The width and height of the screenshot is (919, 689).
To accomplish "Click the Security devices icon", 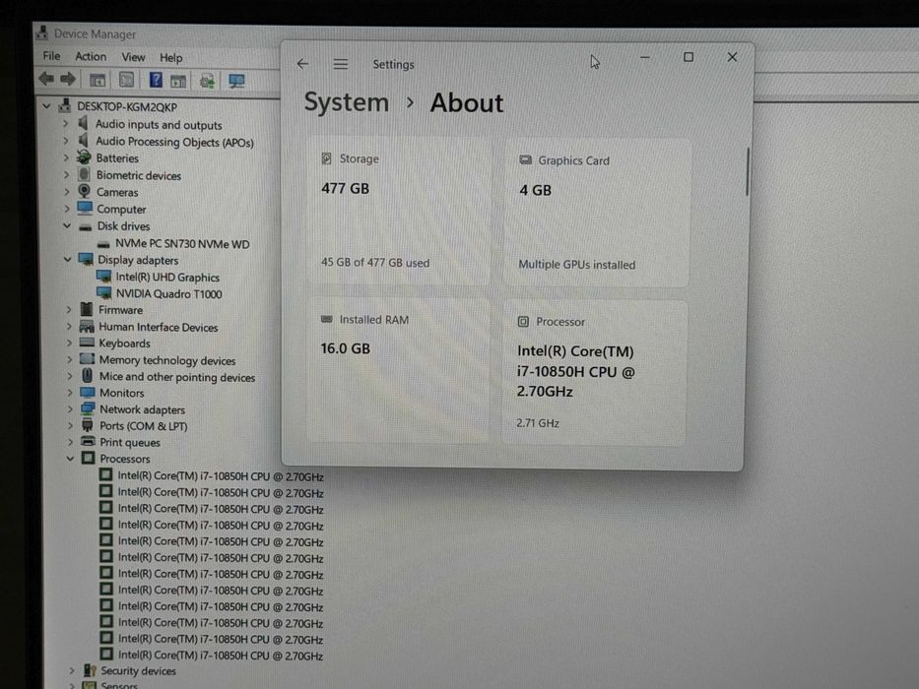I will coord(90,669).
